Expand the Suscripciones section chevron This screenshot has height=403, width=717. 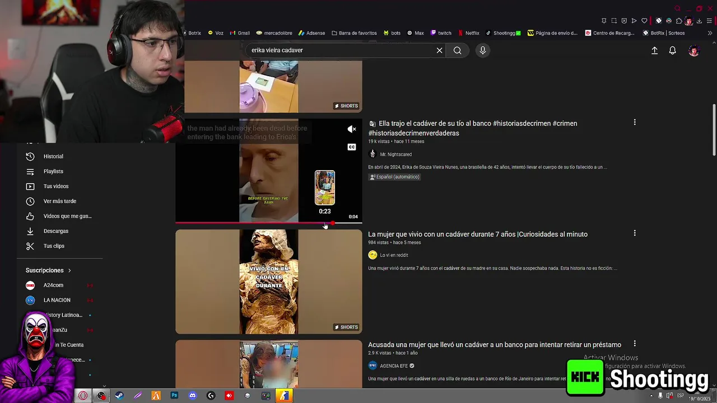(69, 270)
